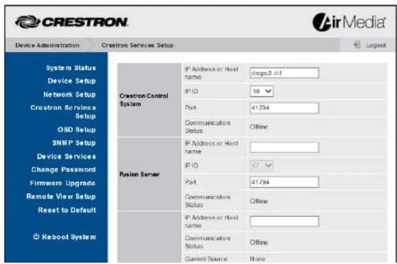The image size is (397, 264).
Task: Focus the Fusion Server IP Address field
Action: click(285, 147)
